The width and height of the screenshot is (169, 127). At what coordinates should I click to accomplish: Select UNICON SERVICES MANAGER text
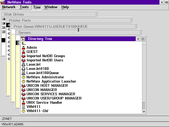click(x=51, y=94)
